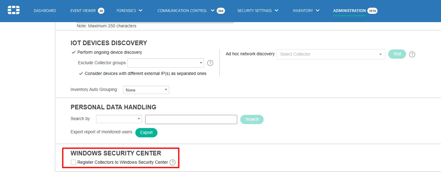Click the Test button
The height and width of the screenshot is (172, 441).
pyautogui.click(x=397, y=54)
